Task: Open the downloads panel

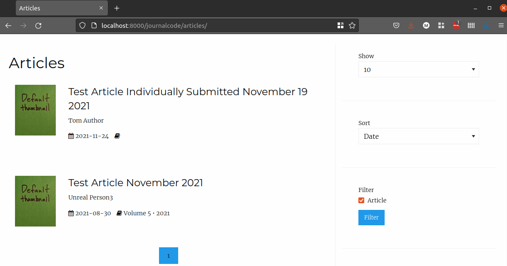Action: coord(411,26)
